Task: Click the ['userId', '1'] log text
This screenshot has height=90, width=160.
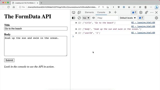Action: [91, 33]
